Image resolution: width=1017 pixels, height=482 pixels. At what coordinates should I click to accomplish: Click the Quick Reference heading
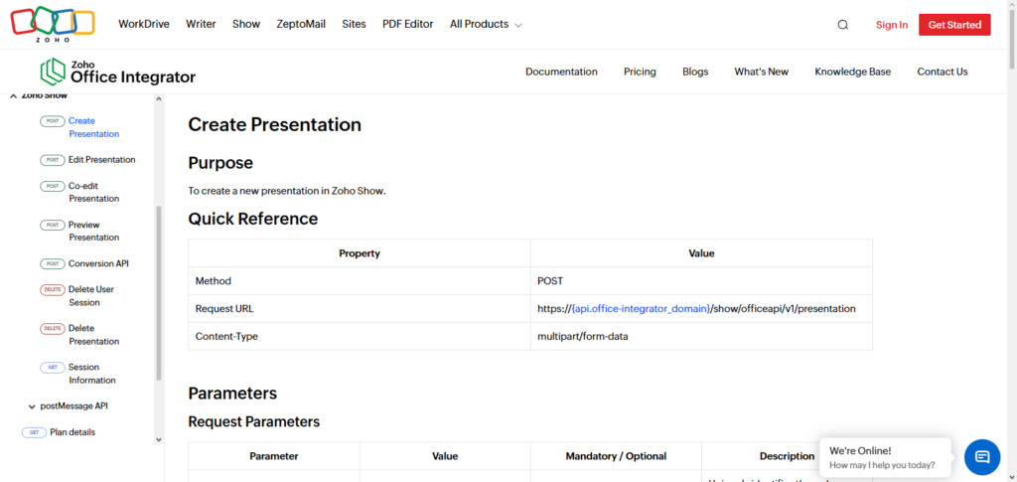253,219
